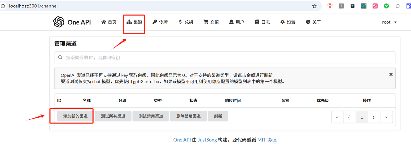Screen dimensions: 411x152
Task: Open the pink translate extension icon
Action: [375, 6]
